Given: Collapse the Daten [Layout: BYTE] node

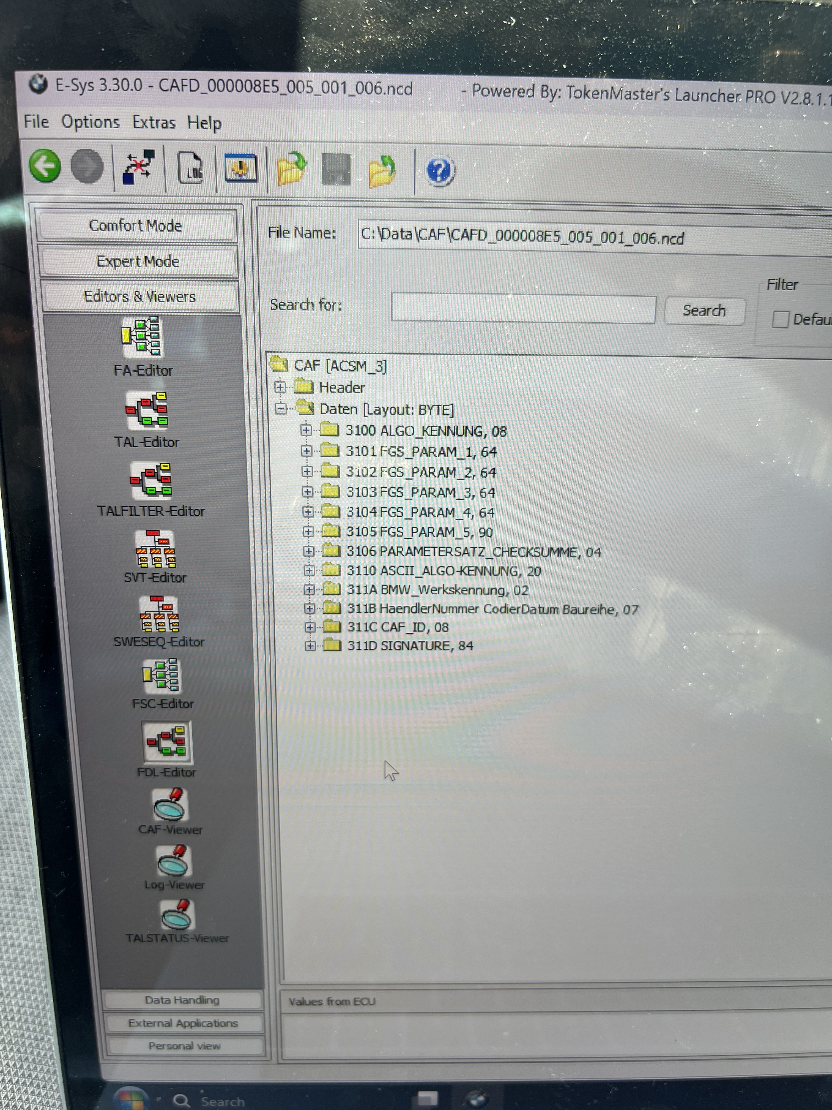Looking at the screenshot, I should pos(281,409).
